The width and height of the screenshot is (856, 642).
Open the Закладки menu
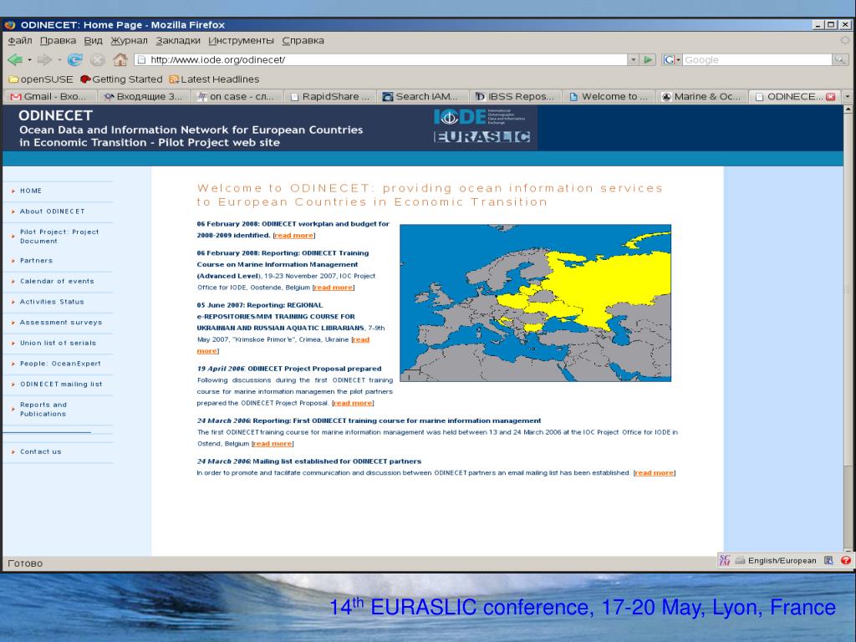[x=178, y=40]
